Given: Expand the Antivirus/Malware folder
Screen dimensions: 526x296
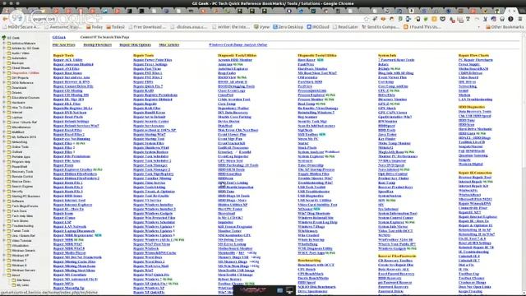Looking at the screenshot, I should [4, 44].
